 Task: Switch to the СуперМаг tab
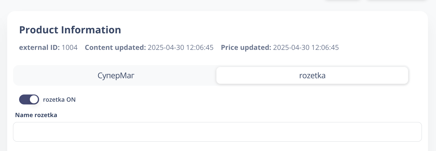pos(116,75)
